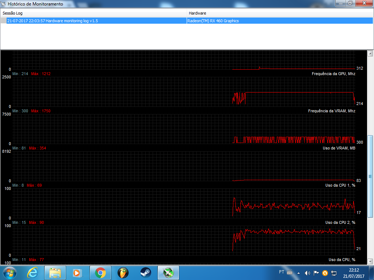Click graph scrollbar up arrow
Viewport: 374px width, 280px height.
click(370, 54)
